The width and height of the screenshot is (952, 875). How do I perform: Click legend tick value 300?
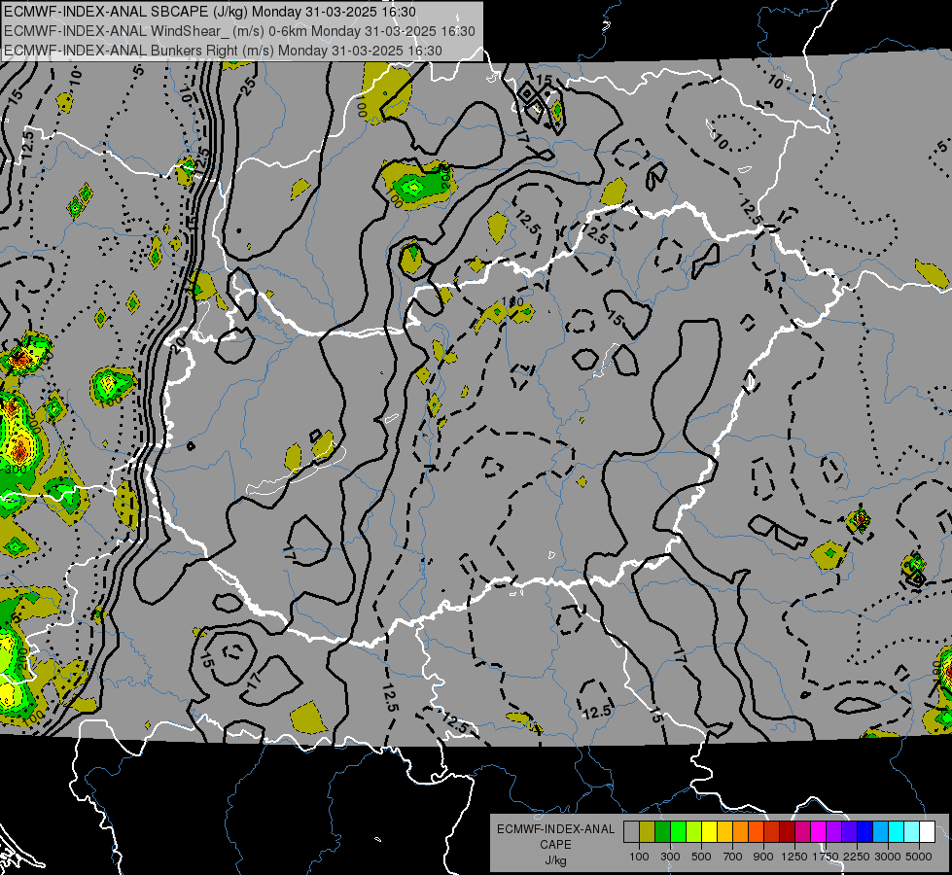click(670, 857)
